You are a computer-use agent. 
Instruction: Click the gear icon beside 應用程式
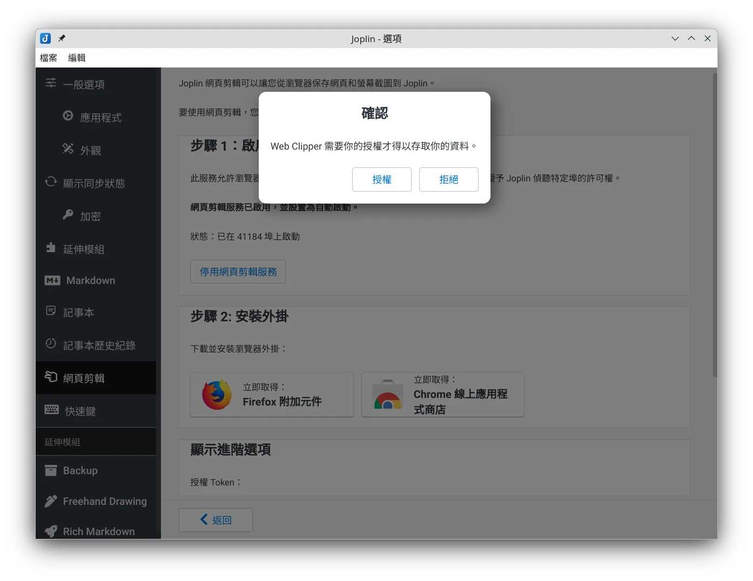click(68, 116)
